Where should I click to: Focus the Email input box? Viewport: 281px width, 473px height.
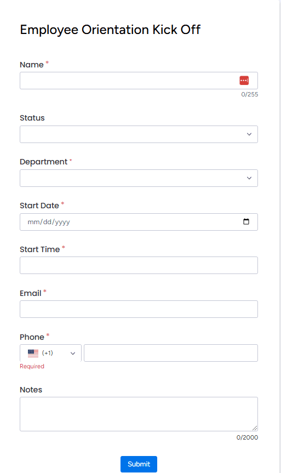139,309
